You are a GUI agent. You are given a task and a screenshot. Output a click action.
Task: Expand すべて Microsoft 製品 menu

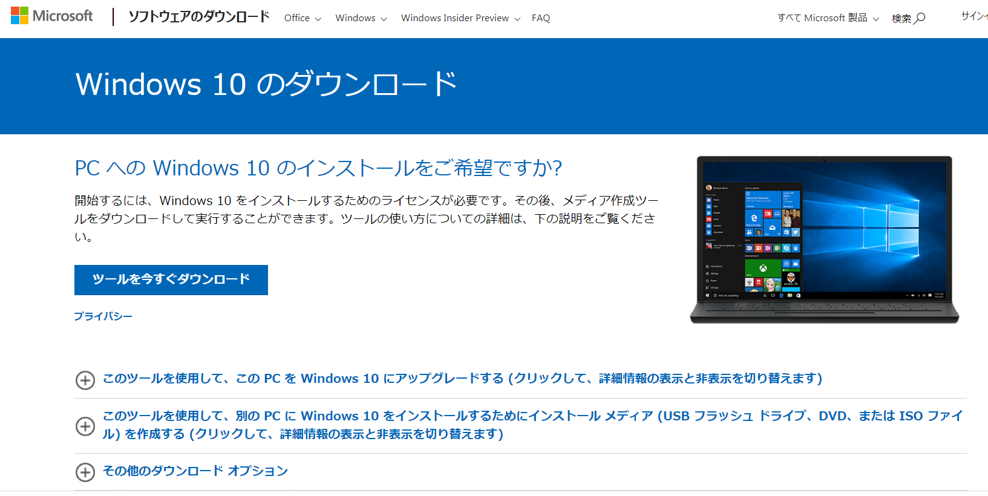coord(828,18)
